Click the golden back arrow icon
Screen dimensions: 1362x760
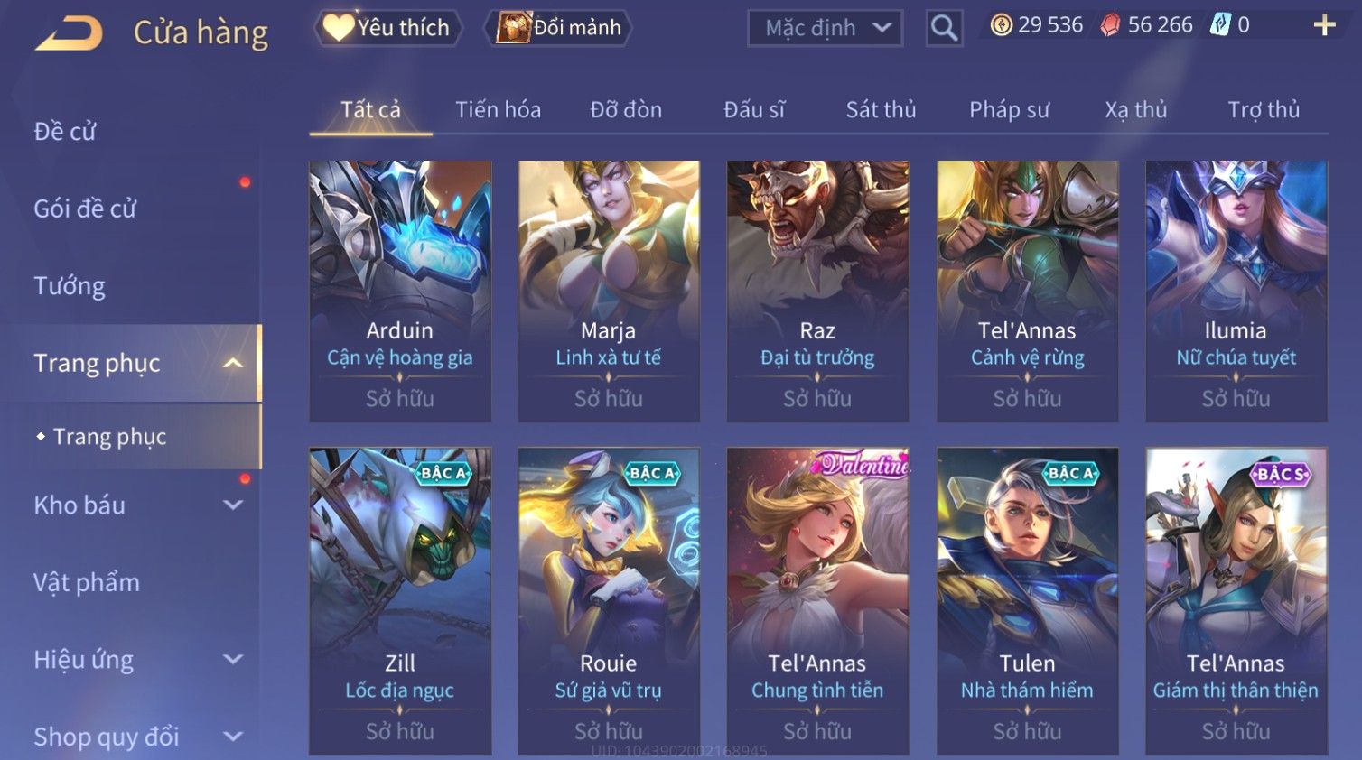pyautogui.click(x=70, y=33)
